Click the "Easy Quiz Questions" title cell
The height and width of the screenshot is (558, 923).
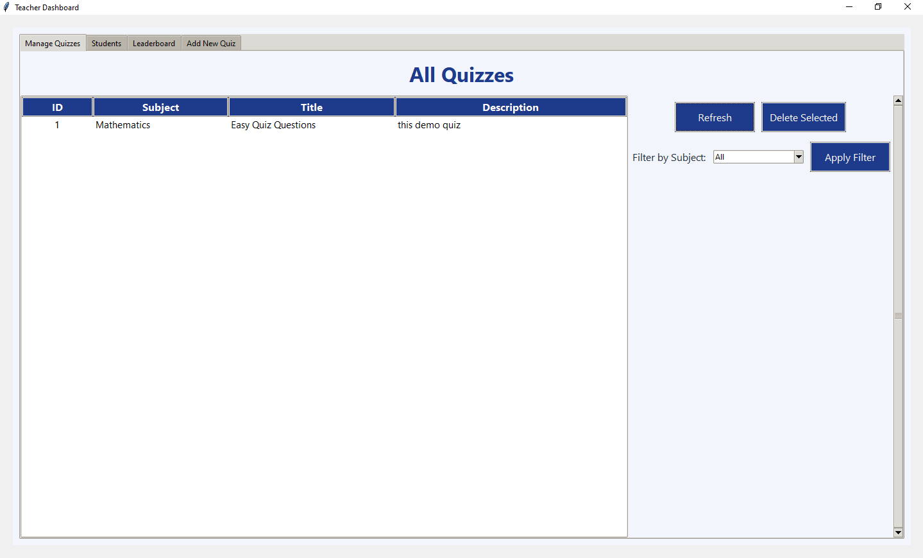click(273, 125)
